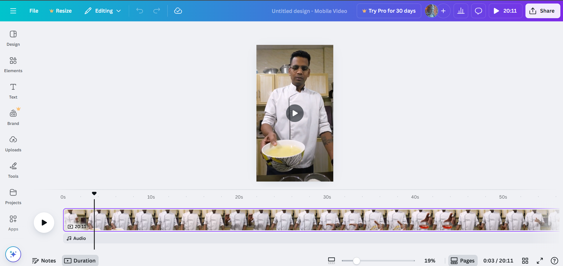Click the cloud save status icon
Viewport: 563px width, 266px height.
[178, 11]
